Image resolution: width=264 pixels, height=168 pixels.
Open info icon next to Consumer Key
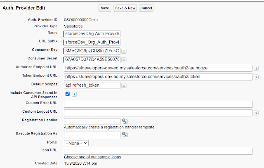(x=124, y=51)
